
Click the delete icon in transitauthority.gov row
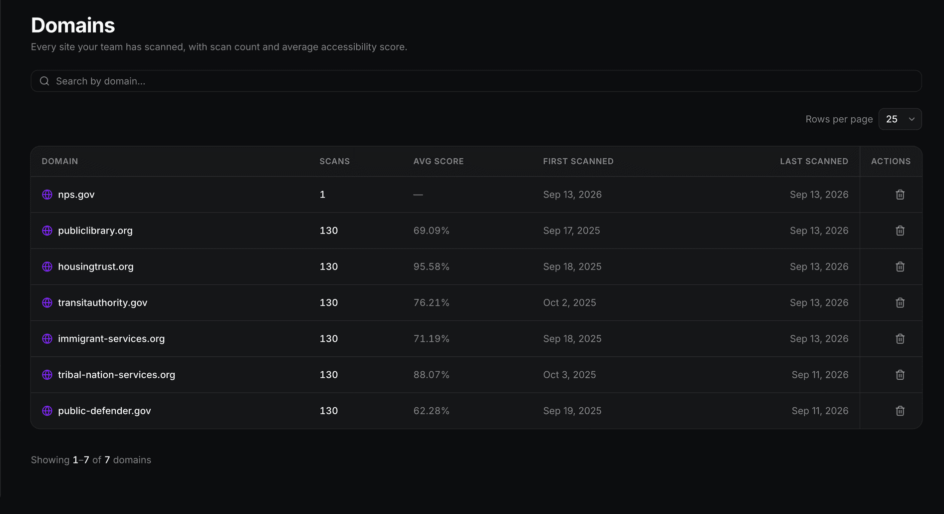coord(900,302)
